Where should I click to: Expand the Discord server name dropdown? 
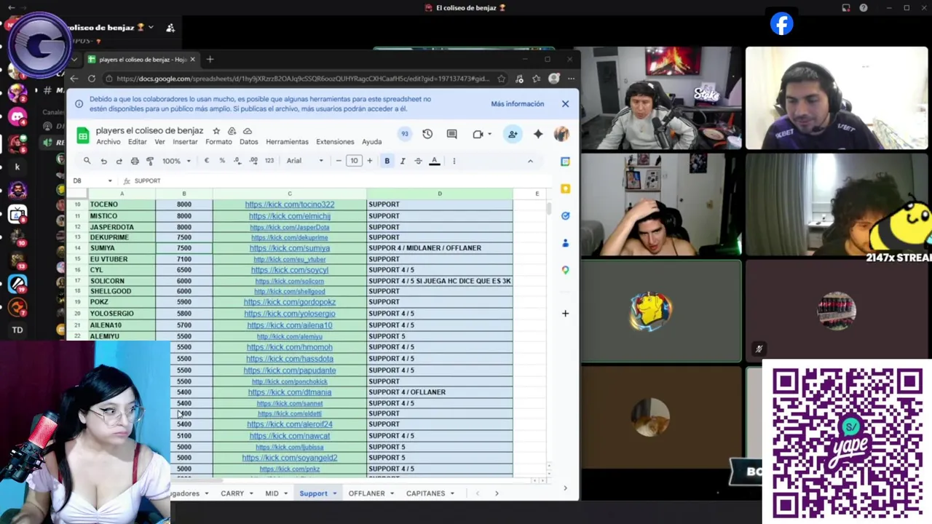point(151,28)
